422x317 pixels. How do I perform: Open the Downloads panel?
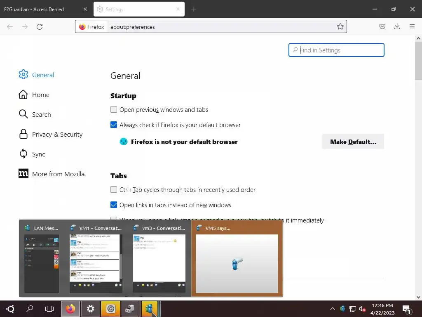397,26
